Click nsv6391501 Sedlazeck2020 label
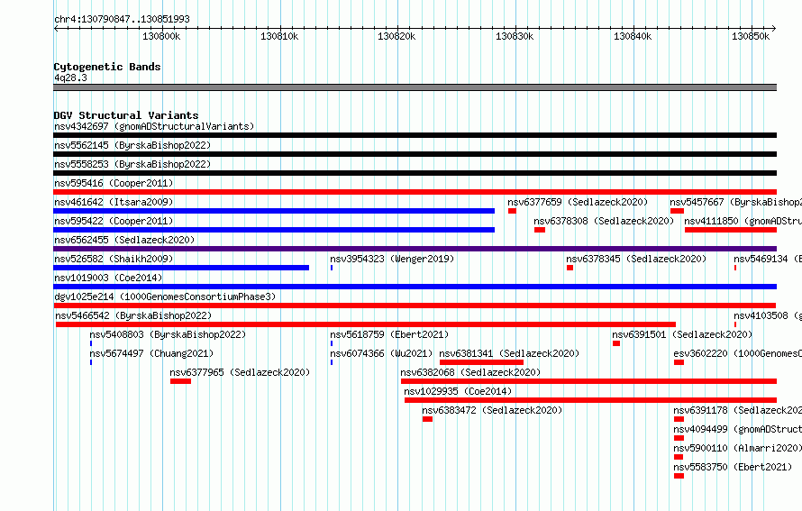 point(682,334)
